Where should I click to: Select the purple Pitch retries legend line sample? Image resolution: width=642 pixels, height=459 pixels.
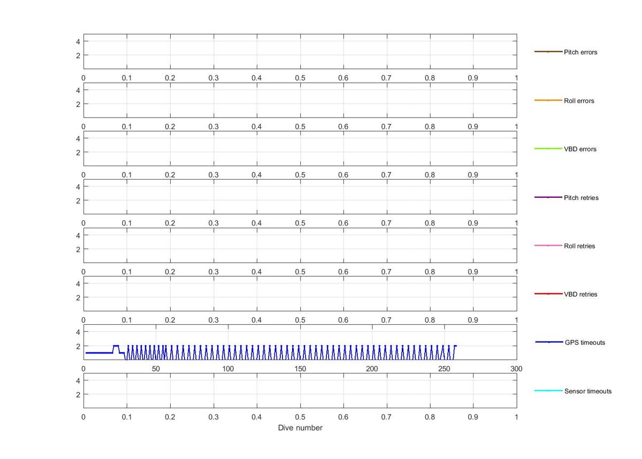coord(548,197)
